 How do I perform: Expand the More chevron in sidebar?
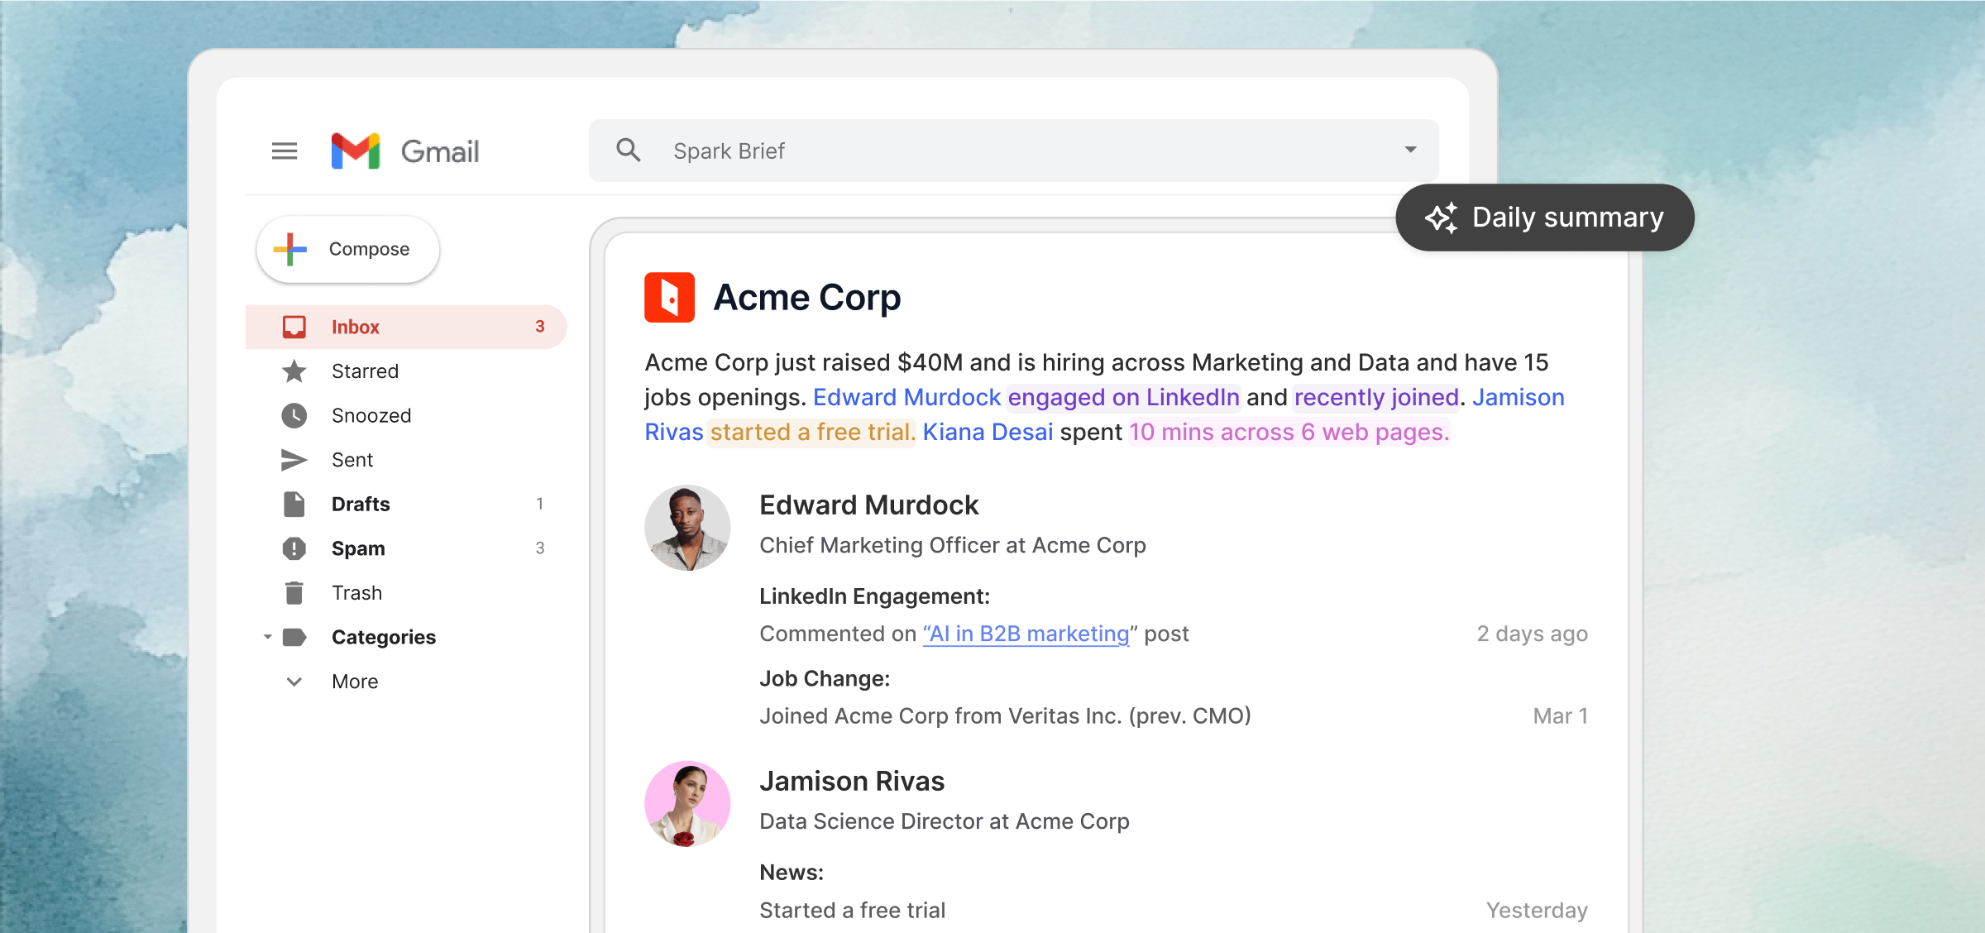click(x=294, y=682)
